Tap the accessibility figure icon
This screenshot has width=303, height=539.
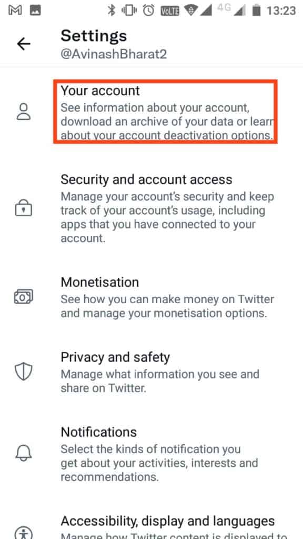coord(24,533)
